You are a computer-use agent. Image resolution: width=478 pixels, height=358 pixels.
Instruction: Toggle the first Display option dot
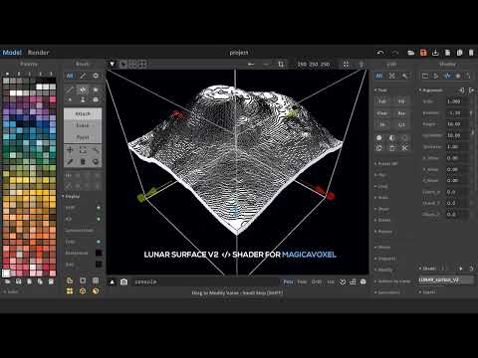click(x=99, y=208)
